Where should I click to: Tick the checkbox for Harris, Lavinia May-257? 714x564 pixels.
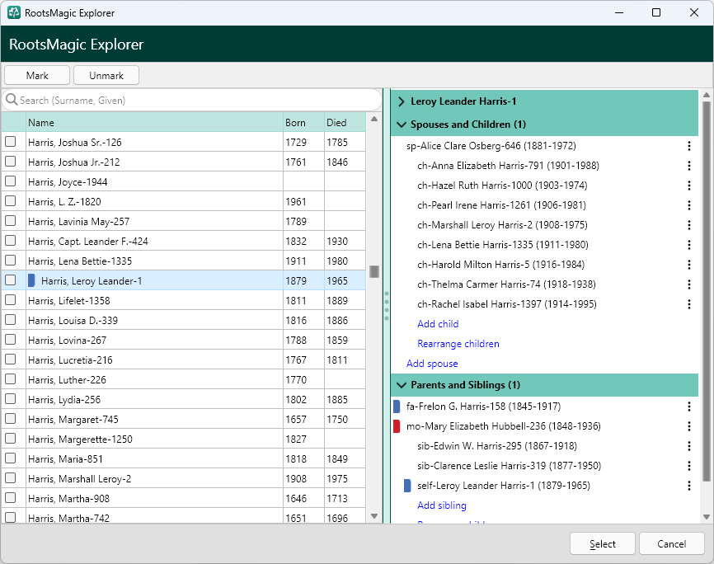(11, 221)
